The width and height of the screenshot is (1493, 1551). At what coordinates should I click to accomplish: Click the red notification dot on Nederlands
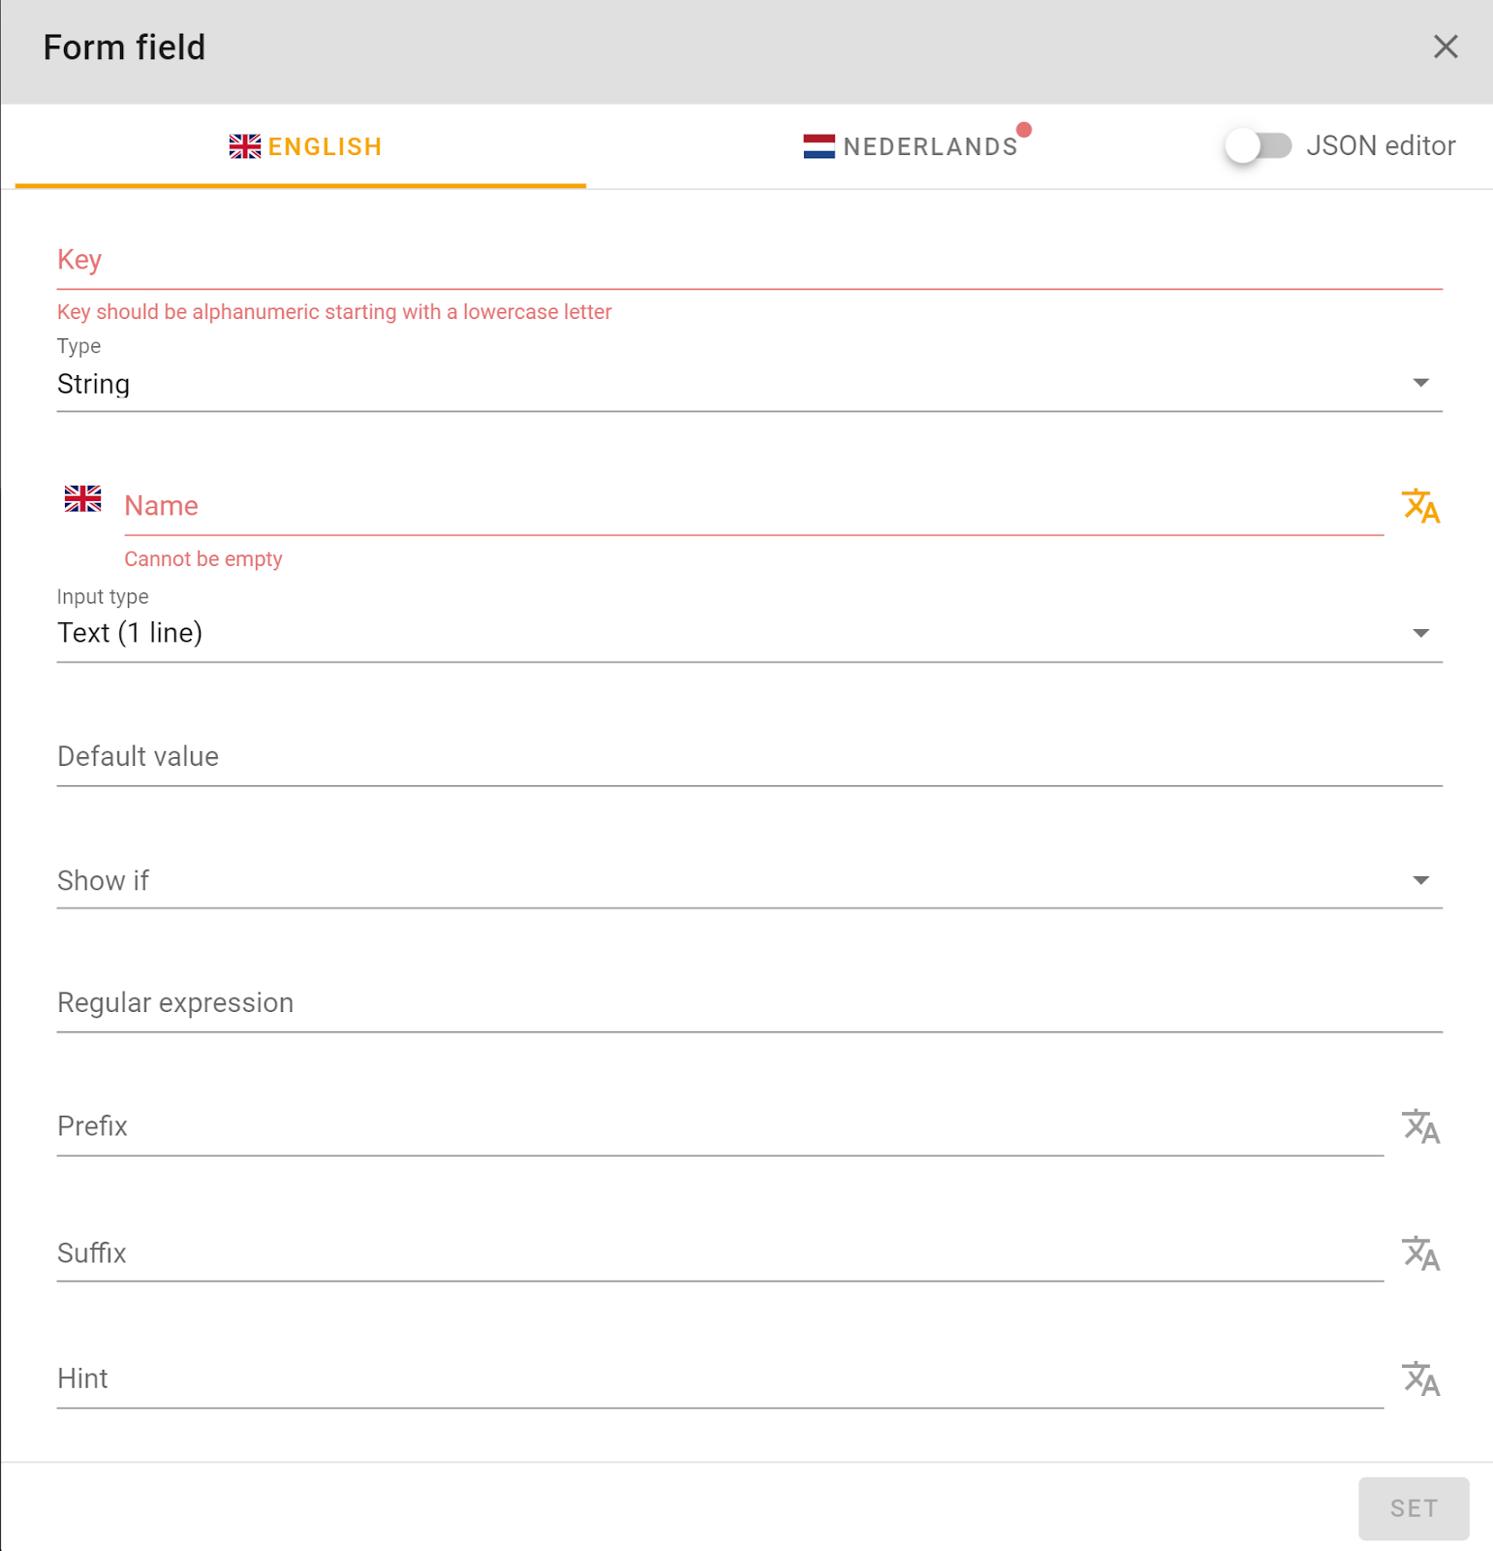1025,127
